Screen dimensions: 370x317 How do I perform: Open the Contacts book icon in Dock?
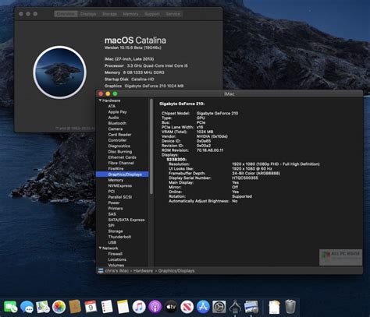[x=75, y=307]
